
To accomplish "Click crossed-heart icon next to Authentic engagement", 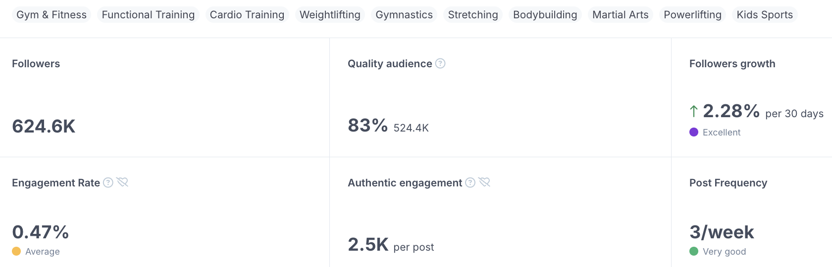I will (485, 182).
